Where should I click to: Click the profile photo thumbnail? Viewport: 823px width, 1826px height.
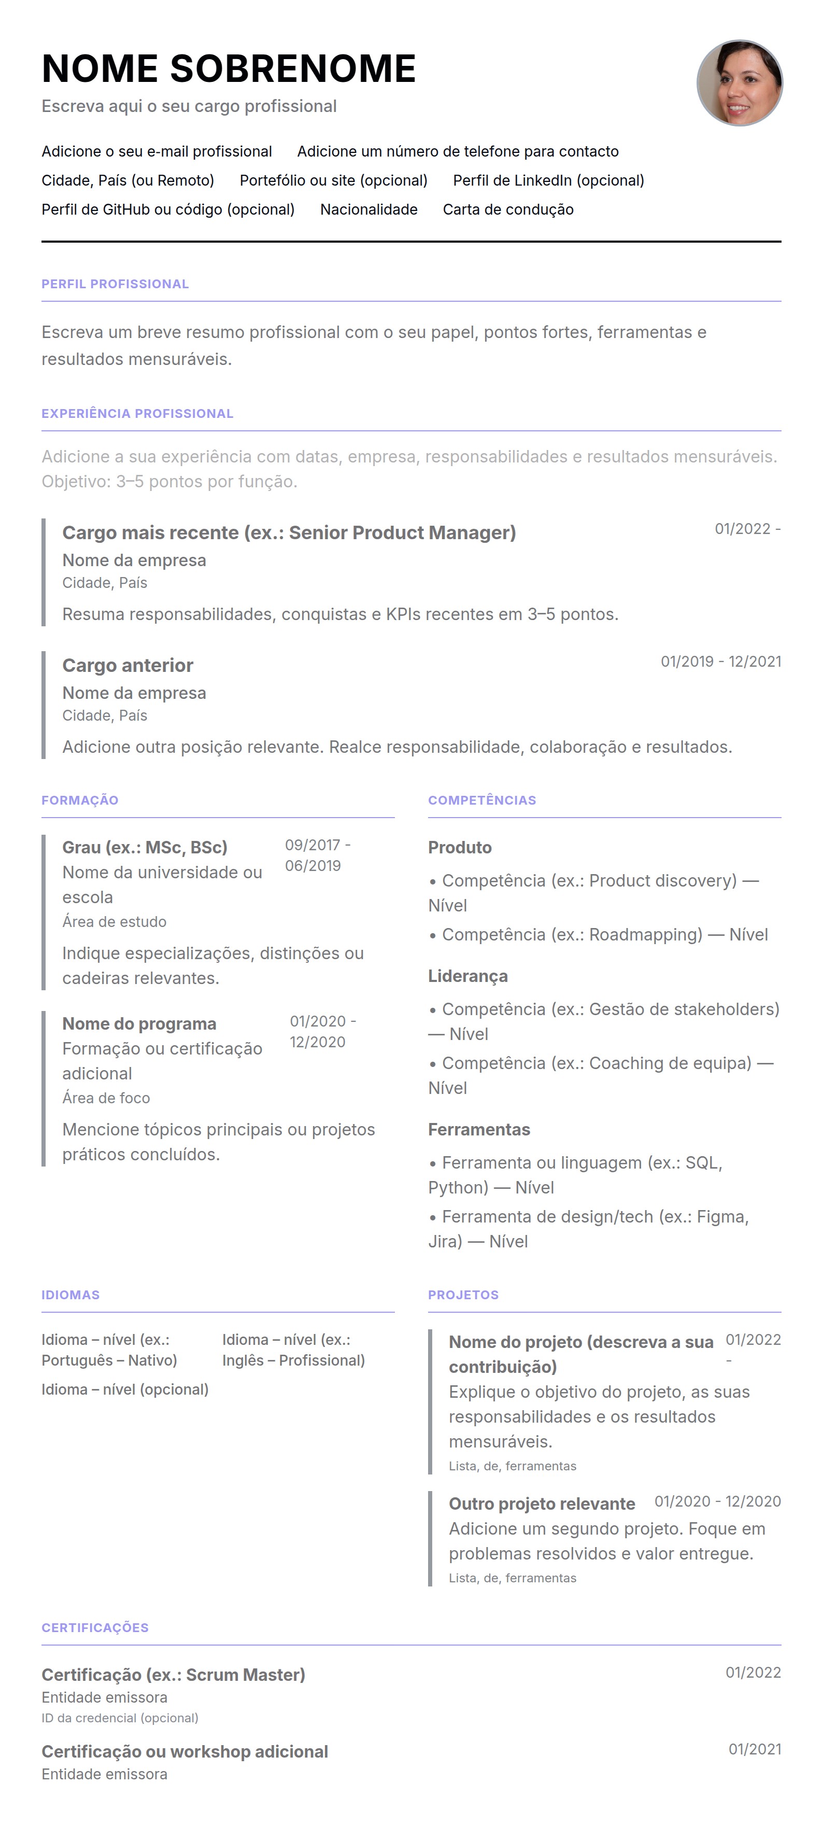740,83
